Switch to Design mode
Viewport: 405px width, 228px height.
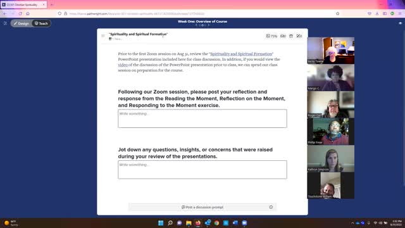pyautogui.click(x=22, y=23)
